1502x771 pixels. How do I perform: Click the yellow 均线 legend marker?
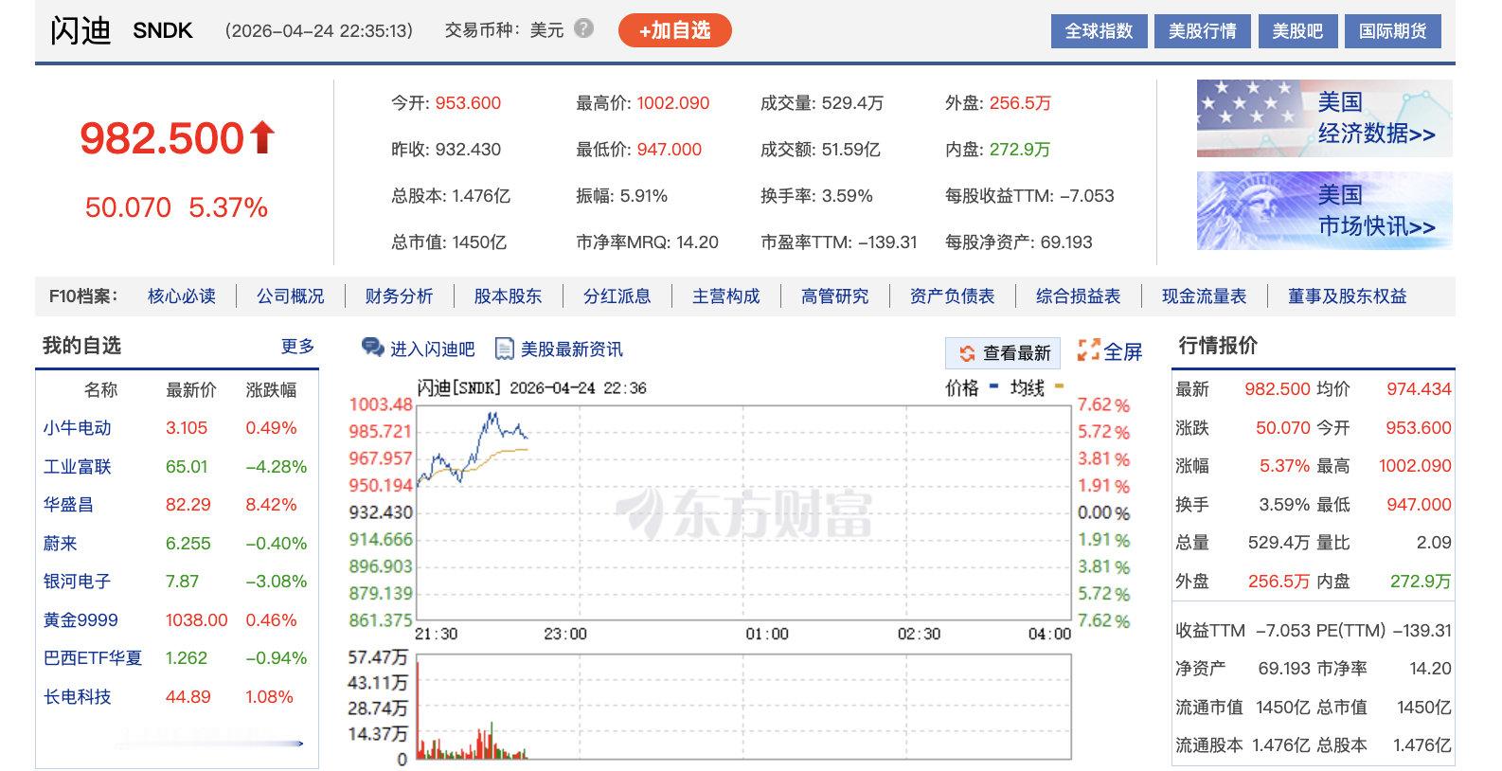tap(1059, 386)
